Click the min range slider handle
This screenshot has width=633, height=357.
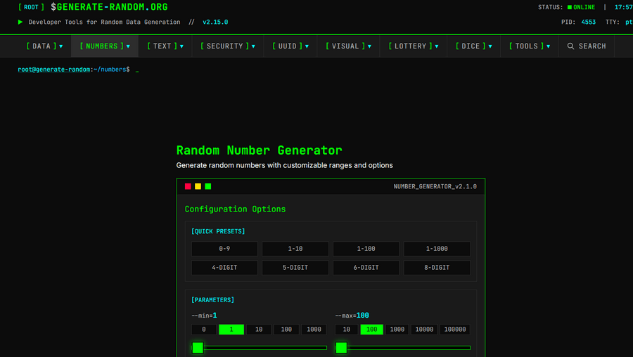[198, 347]
